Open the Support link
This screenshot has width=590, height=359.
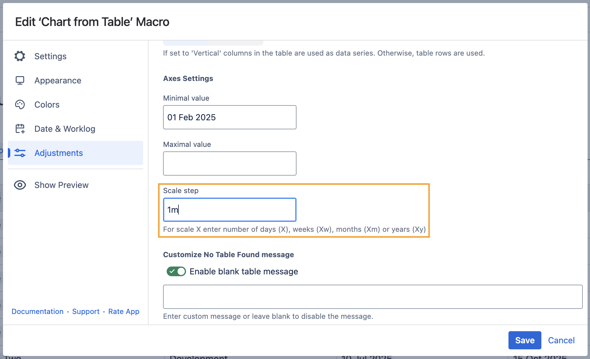[86, 312]
